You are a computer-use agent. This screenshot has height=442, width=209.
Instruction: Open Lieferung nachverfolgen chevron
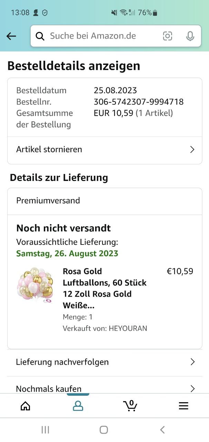(192, 362)
